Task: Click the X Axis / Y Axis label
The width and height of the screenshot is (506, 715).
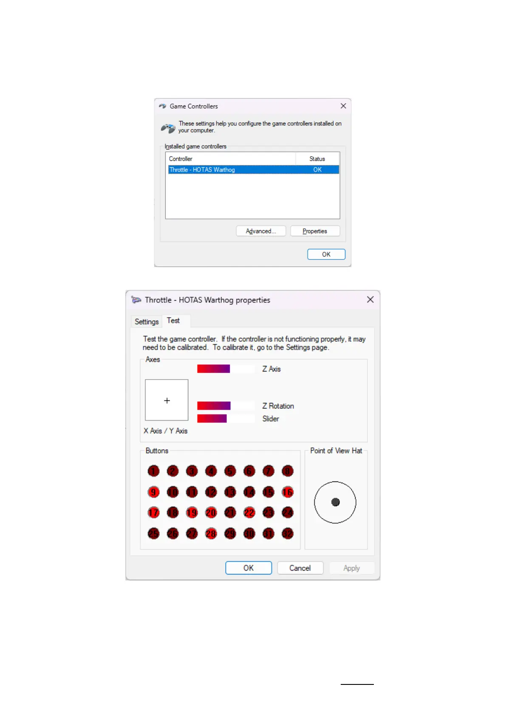Action: pyautogui.click(x=165, y=431)
